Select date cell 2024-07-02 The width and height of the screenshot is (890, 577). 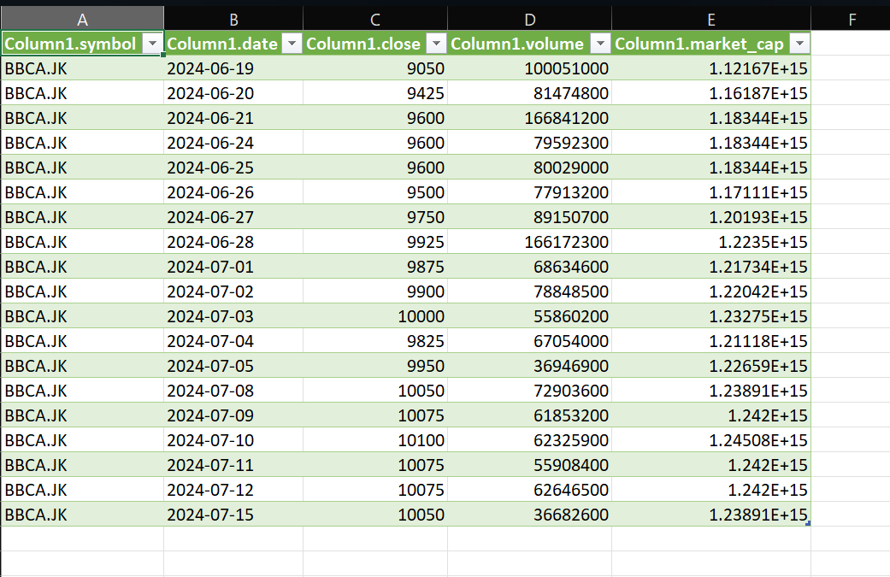point(233,291)
